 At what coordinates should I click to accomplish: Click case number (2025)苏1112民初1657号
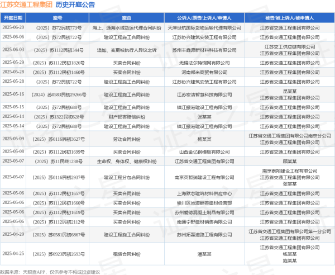click(x=58, y=193)
